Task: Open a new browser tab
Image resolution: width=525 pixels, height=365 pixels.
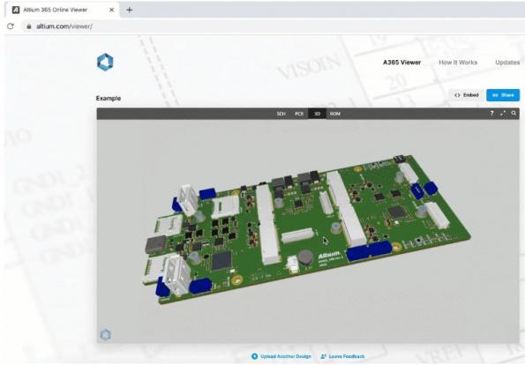Action: coord(129,10)
